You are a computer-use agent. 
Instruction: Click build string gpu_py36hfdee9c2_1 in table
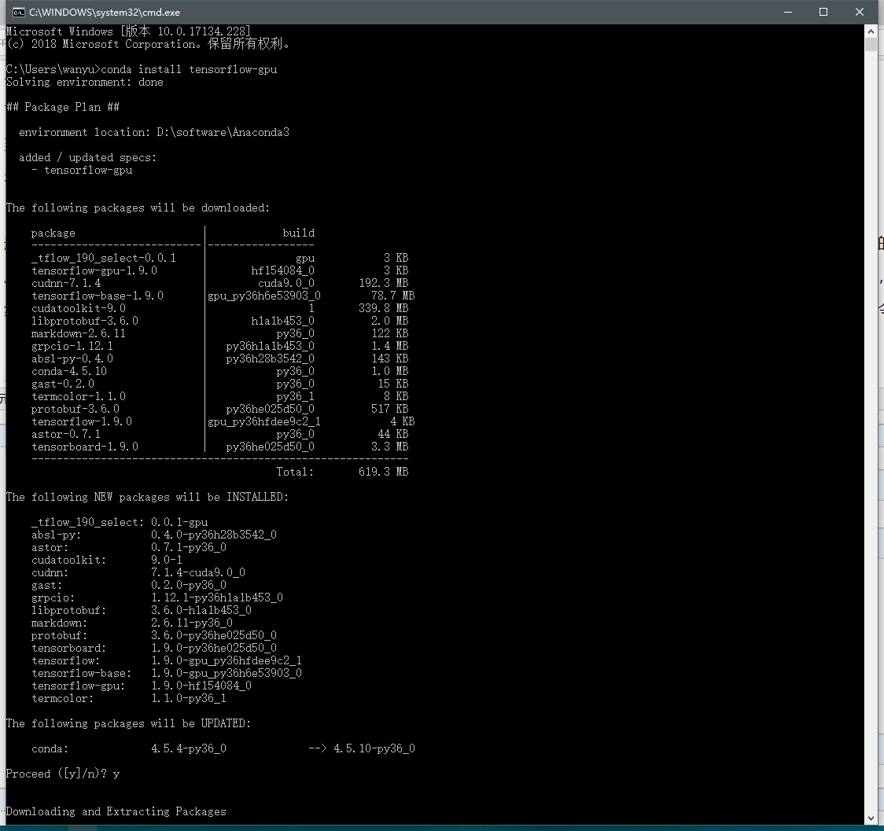click(x=263, y=421)
